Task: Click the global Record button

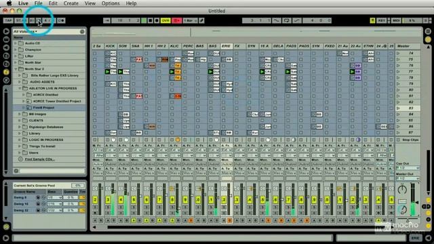Action: click(157, 20)
